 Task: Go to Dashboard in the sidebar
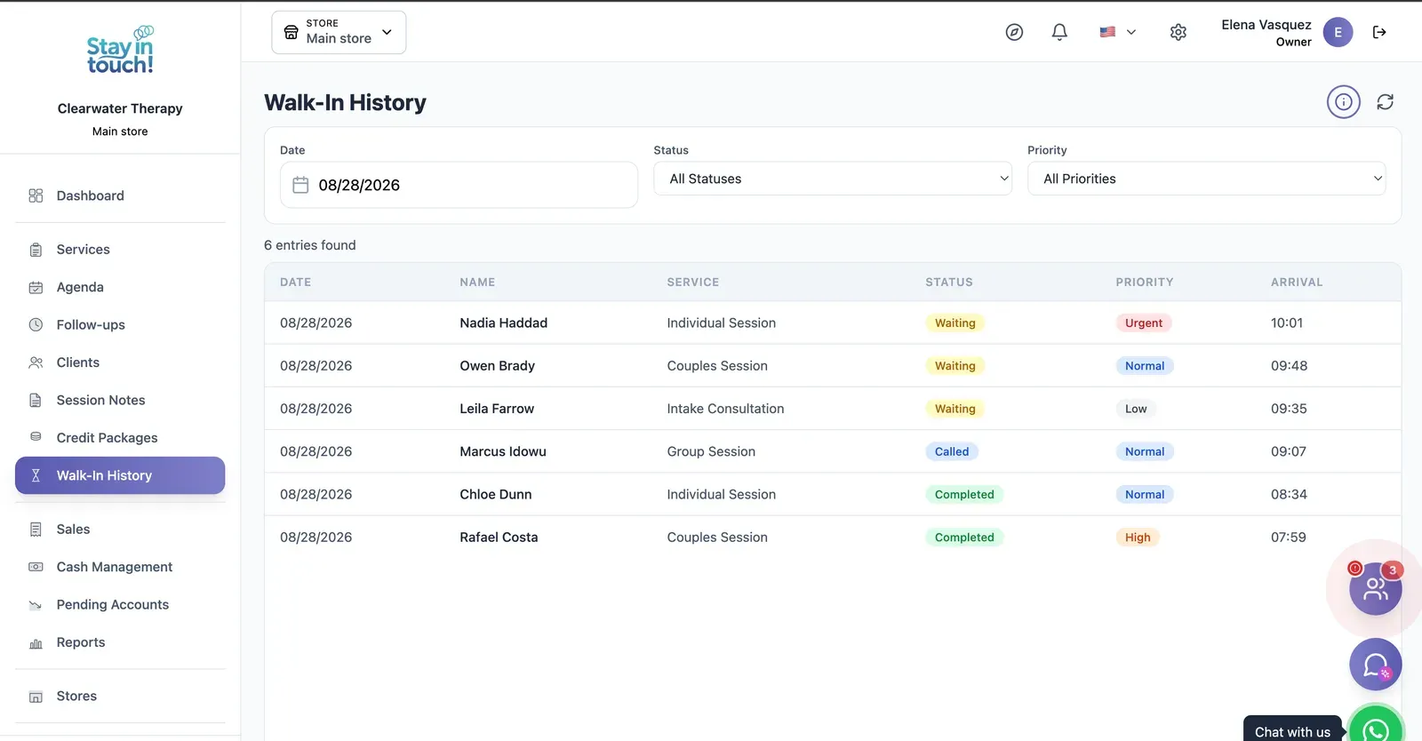coord(120,195)
